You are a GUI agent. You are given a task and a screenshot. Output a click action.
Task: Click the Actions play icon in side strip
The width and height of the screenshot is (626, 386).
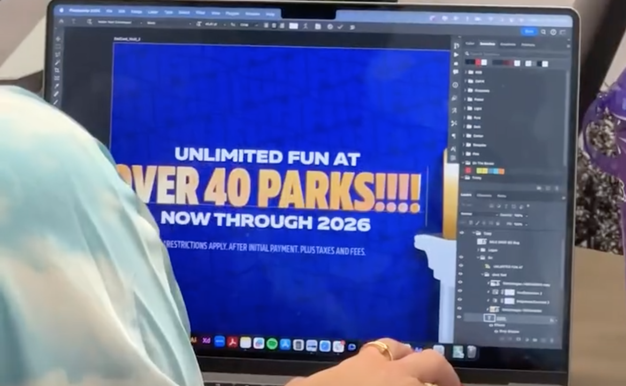click(456, 55)
